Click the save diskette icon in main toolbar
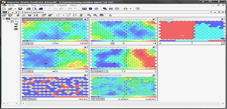The image size is (227, 109). [x=20, y=9]
